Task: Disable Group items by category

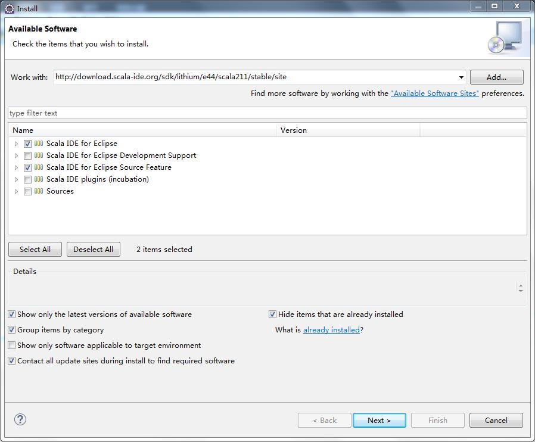Action: pos(12,330)
